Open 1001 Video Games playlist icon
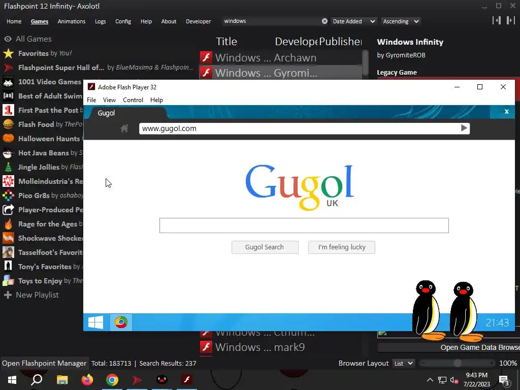 tap(8, 82)
